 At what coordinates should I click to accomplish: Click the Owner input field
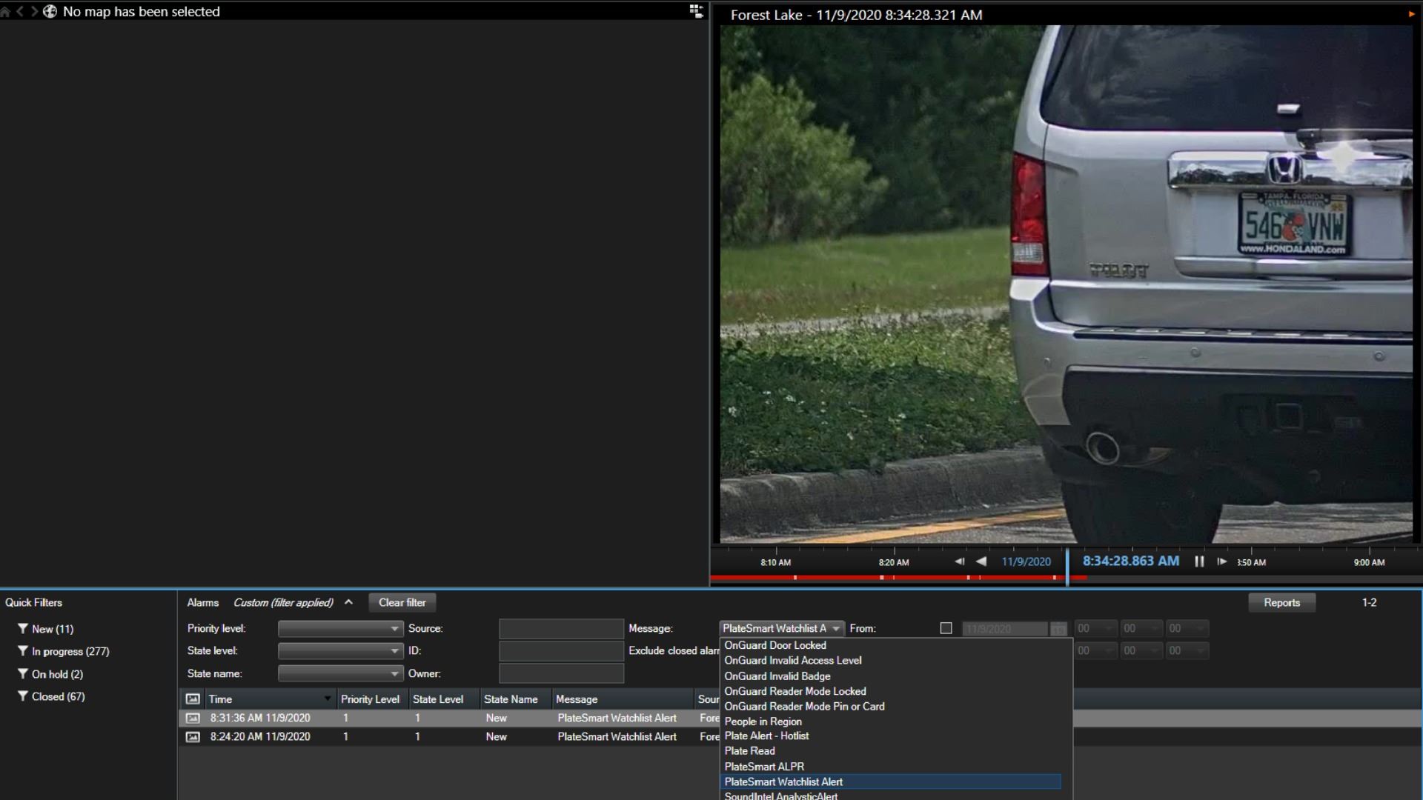(x=561, y=673)
